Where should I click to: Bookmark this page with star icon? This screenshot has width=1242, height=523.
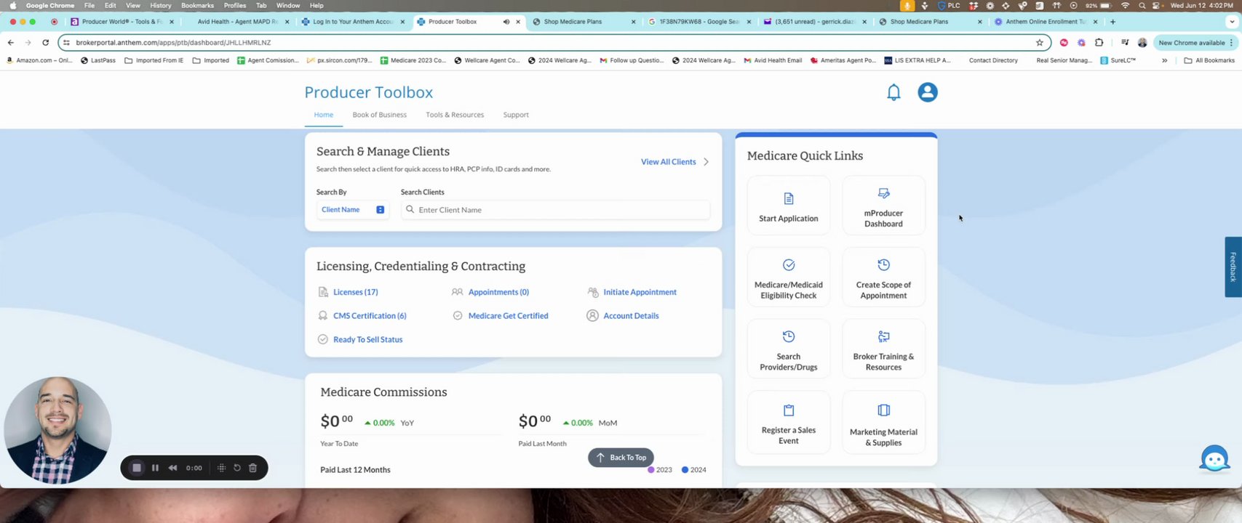coord(1040,43)
